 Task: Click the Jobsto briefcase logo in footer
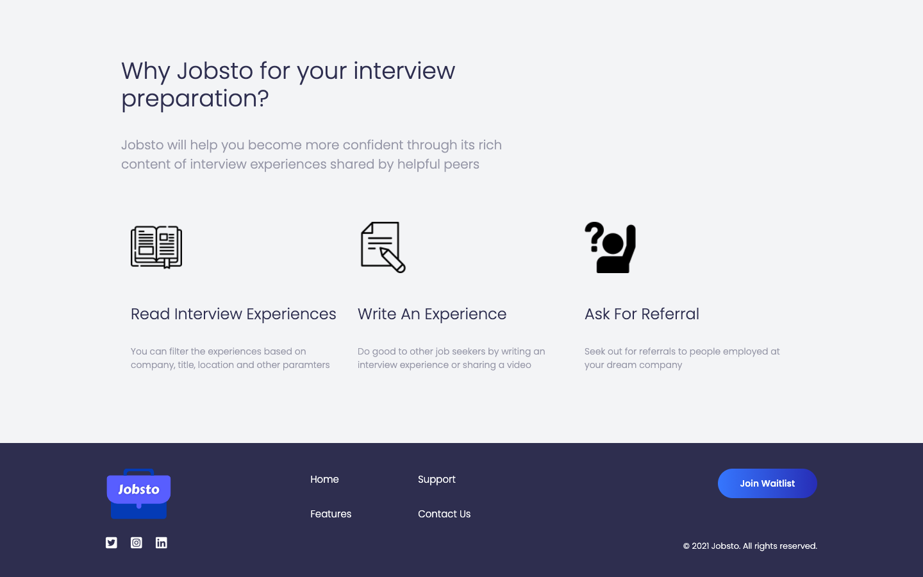[x=138, y=494]
